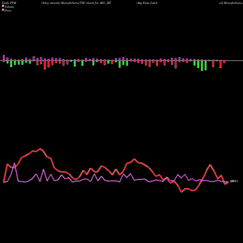
Task: Click the MunafaSutra charts for AKG_BE heading
Action: pos(76,3)
